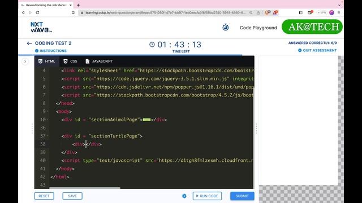This screenshot has width=362, height=203.
Task: Go forward in browser history
Action: [30, 12]
